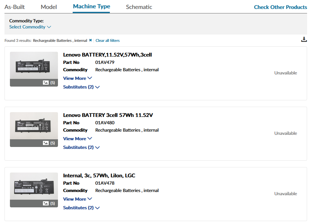Click the Internal, 3c, 57Wh, LiIon, LGC title
309x223 pixels.
coord(99,175)
